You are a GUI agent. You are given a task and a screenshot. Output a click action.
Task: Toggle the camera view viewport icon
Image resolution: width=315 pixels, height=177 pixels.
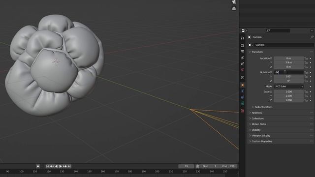coord(234,2)
